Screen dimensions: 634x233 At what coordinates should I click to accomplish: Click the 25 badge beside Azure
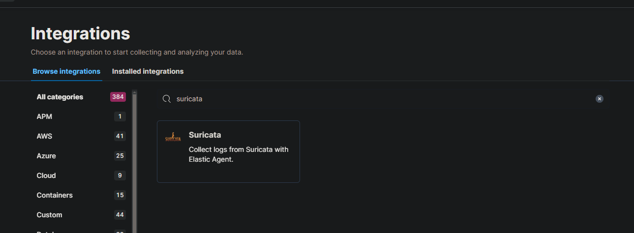pyautogui.click(x=120, y=156)
